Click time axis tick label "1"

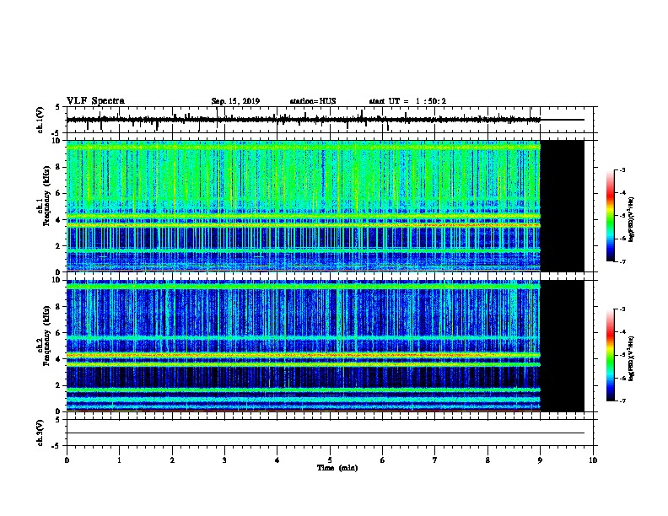click(119, 460)
